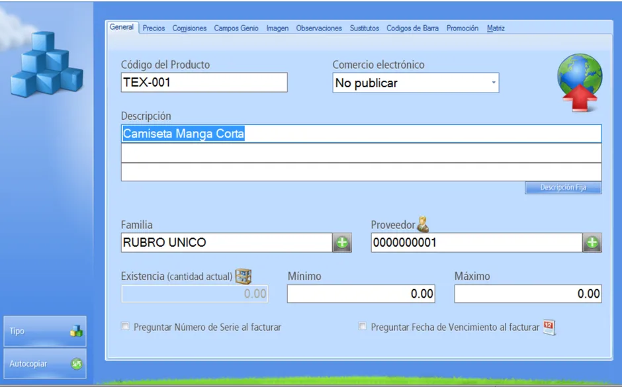Viewport: 622px width, 387px height.
Task: Open the Matriz tab
Action: click(496, 28)
